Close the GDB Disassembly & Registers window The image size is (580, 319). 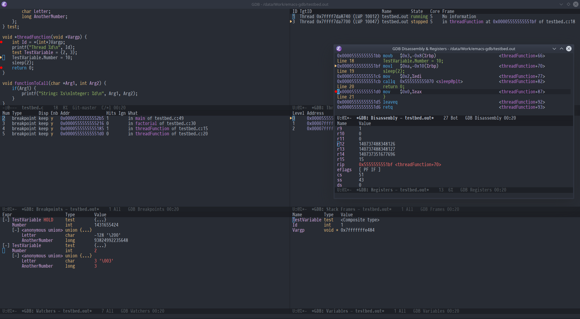click(569, 49)
